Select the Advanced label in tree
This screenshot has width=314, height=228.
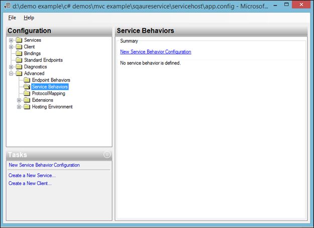[x=34, y=73]
